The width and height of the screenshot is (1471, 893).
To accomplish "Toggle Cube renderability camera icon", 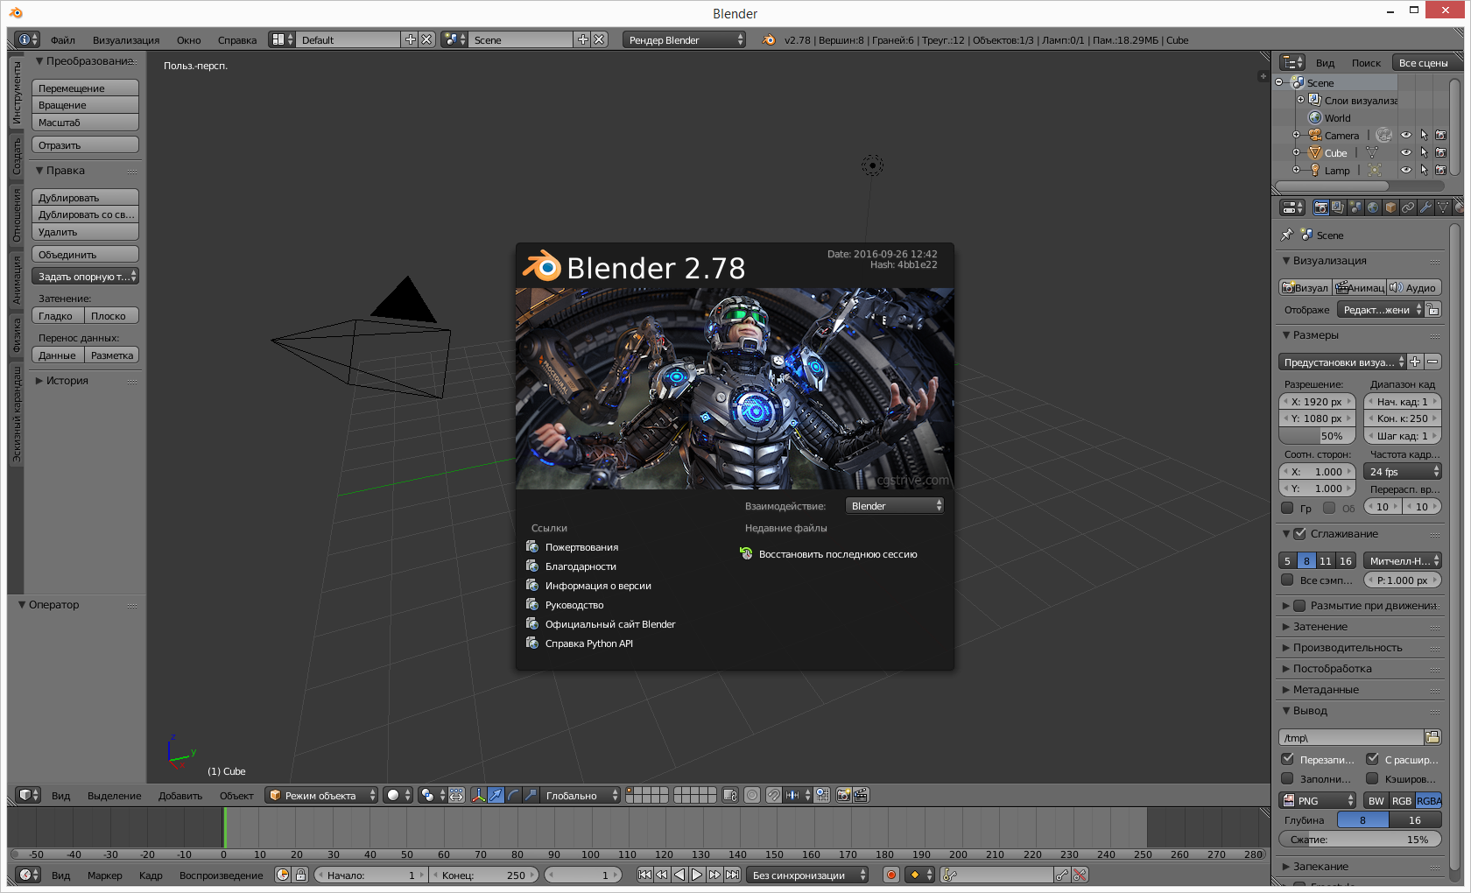I will pos(1440,152).
